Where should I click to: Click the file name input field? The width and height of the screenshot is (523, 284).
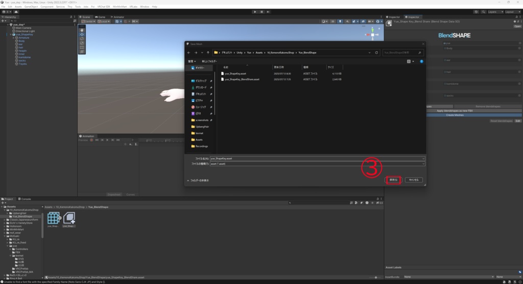[317, 159]
